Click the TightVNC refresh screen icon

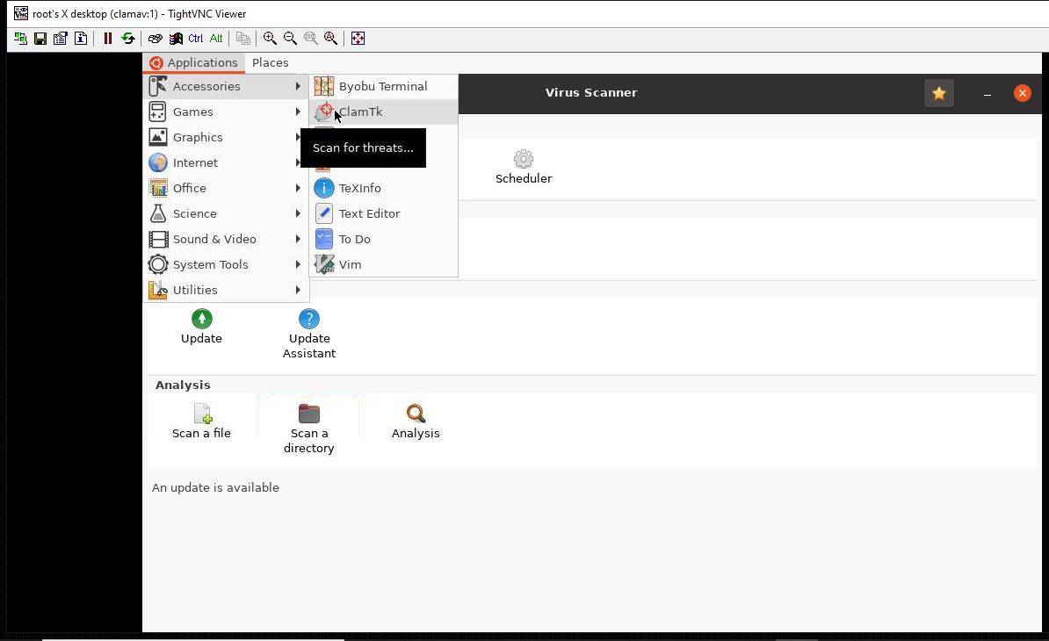(128, 39)
